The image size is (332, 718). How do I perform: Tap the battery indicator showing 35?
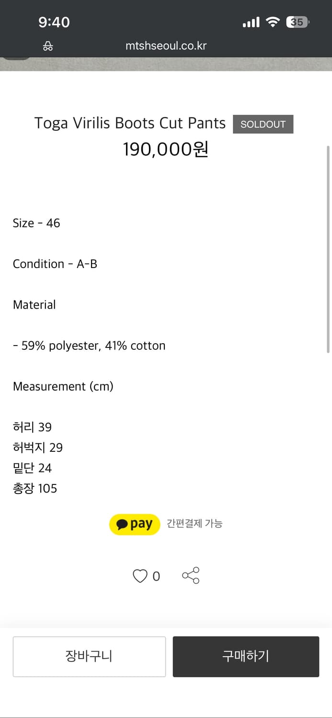coord(297,22)
